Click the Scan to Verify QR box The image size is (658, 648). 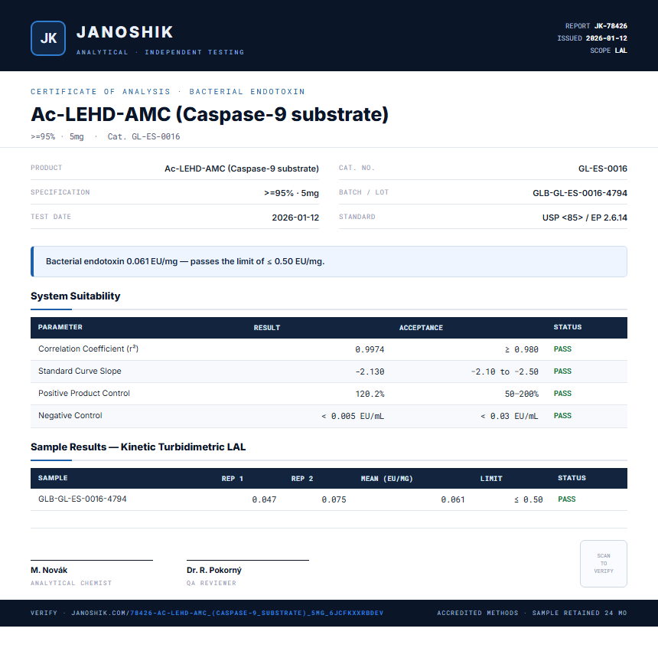tap(604, 564)
